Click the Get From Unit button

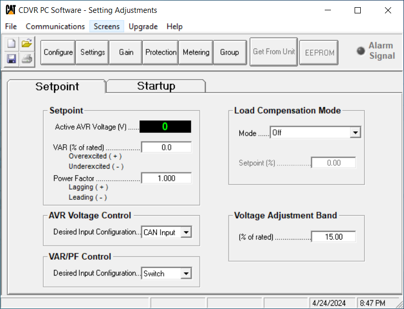(x=274, y=51)
